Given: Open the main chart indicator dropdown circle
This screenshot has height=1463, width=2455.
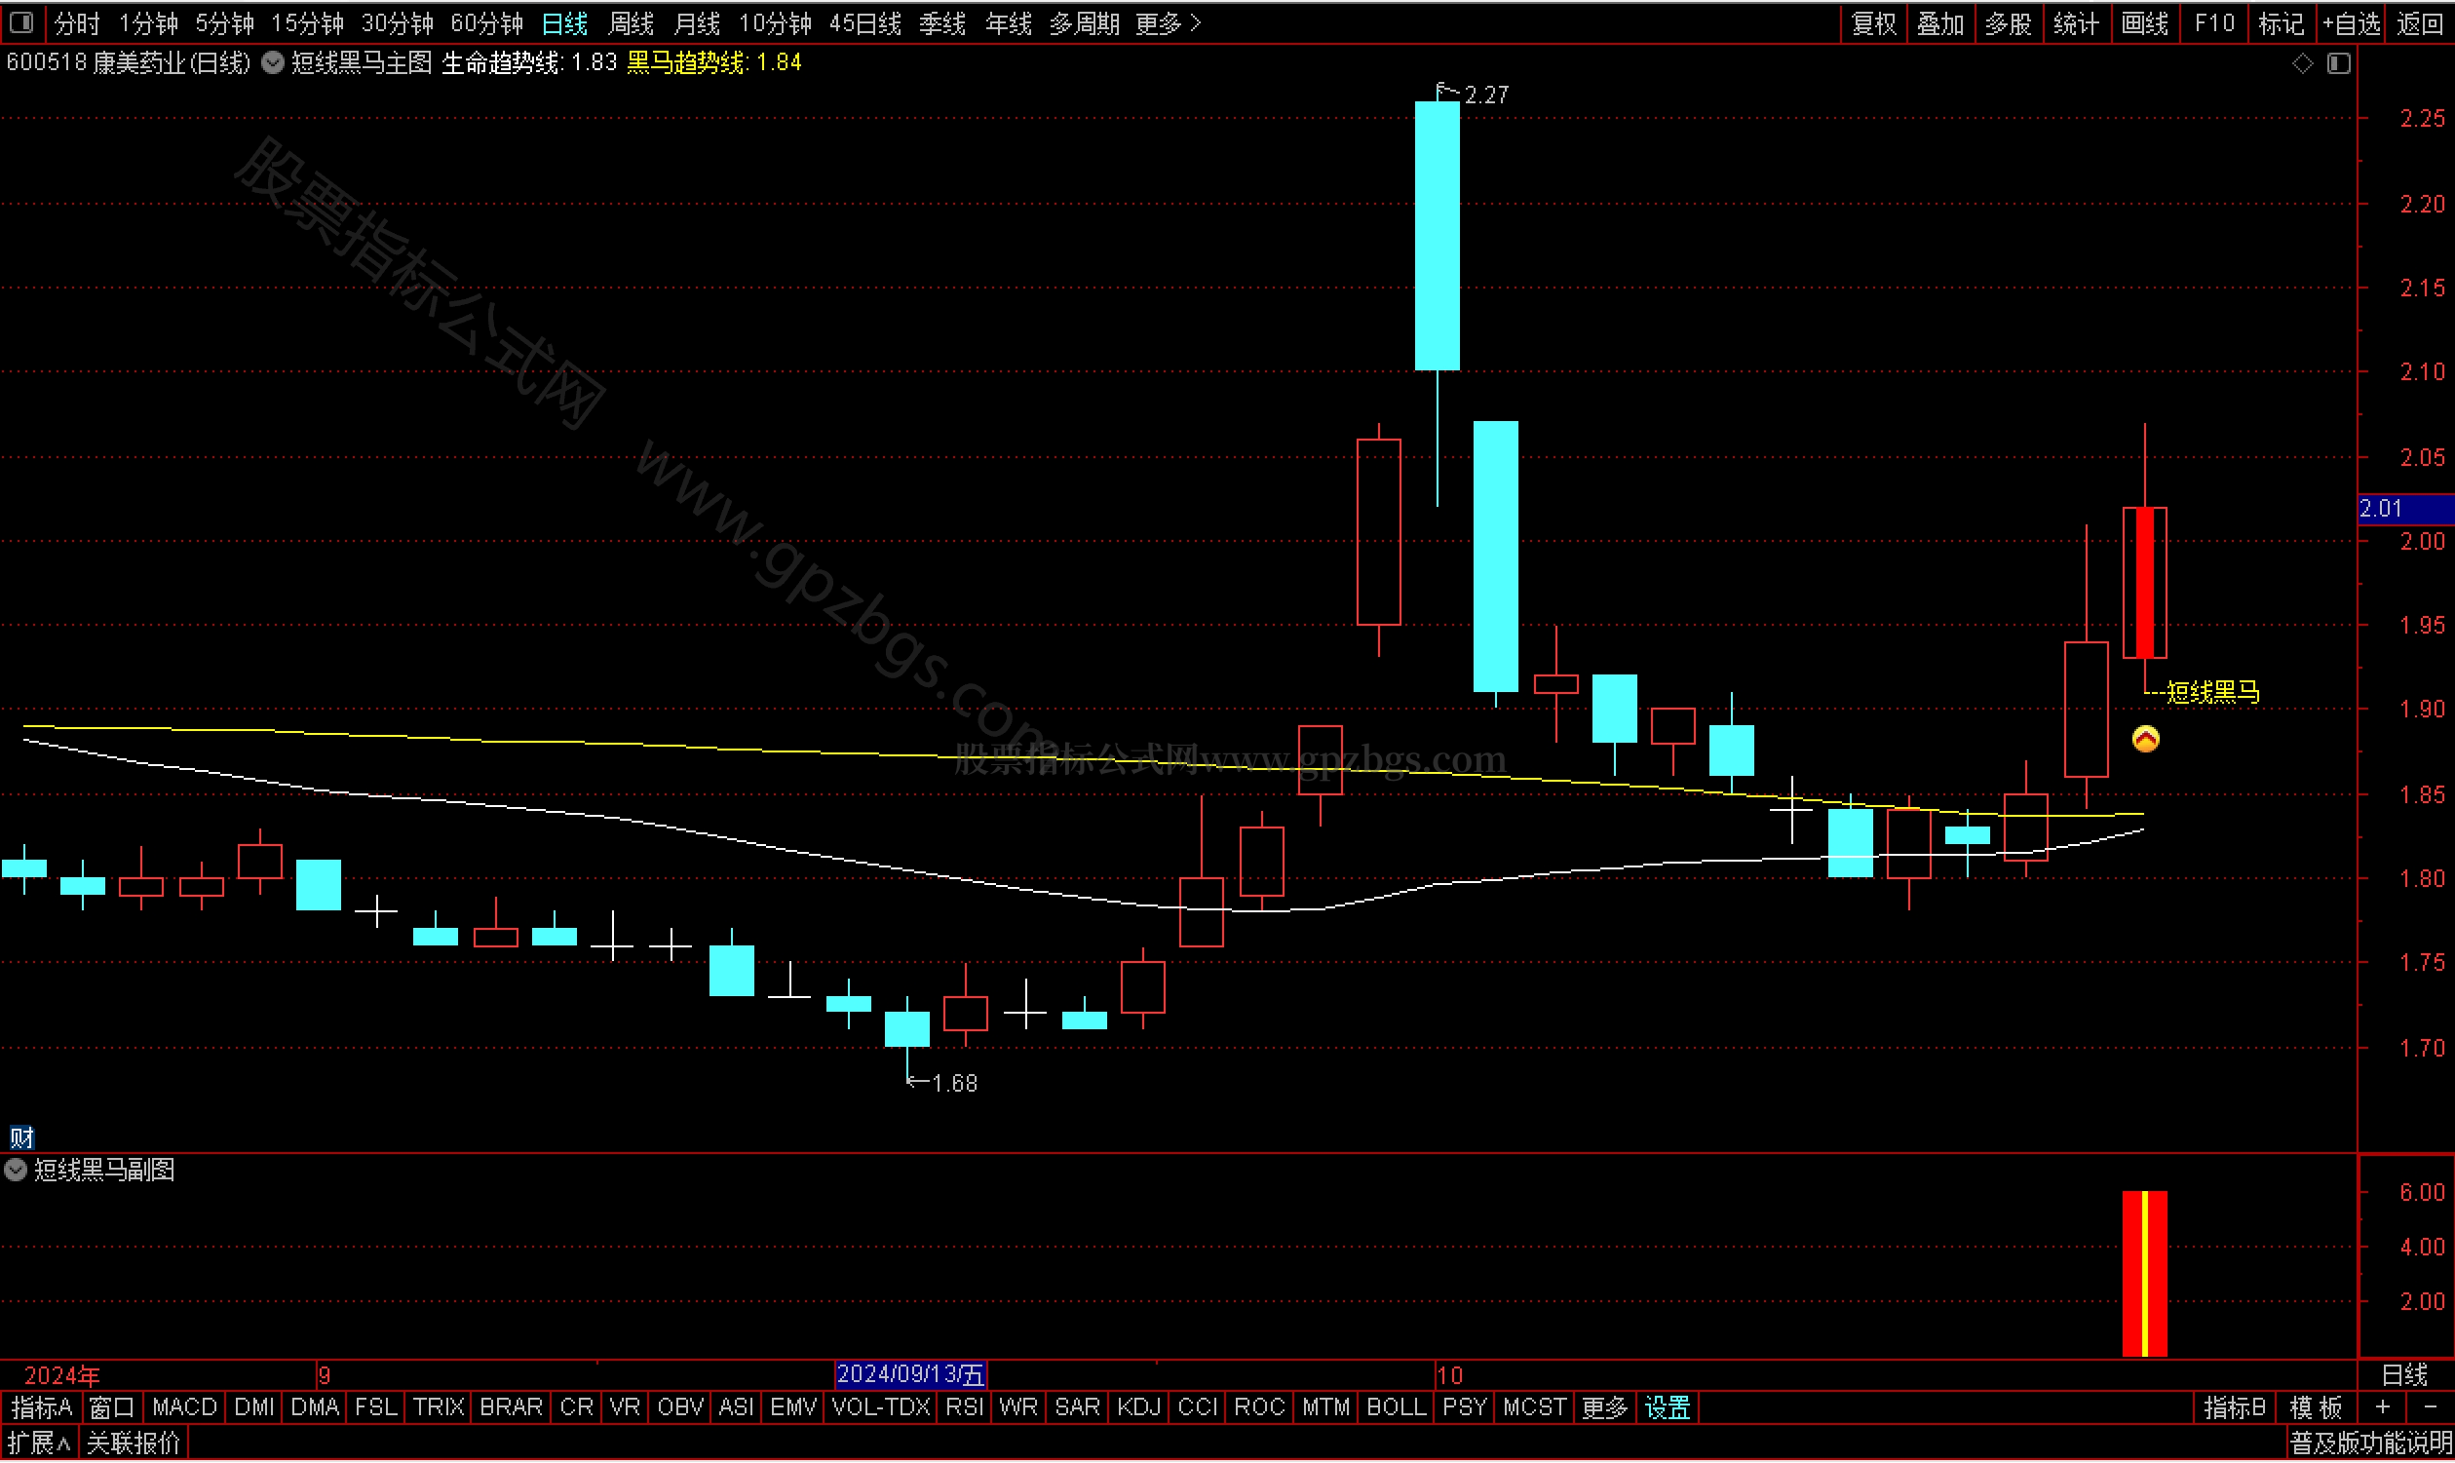Looking at the screenshot, I should 273,63.
